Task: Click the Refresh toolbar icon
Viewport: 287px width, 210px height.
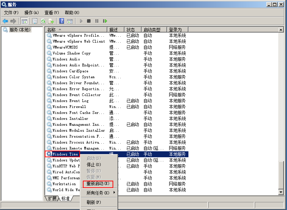Action: [x=43, y=21]
